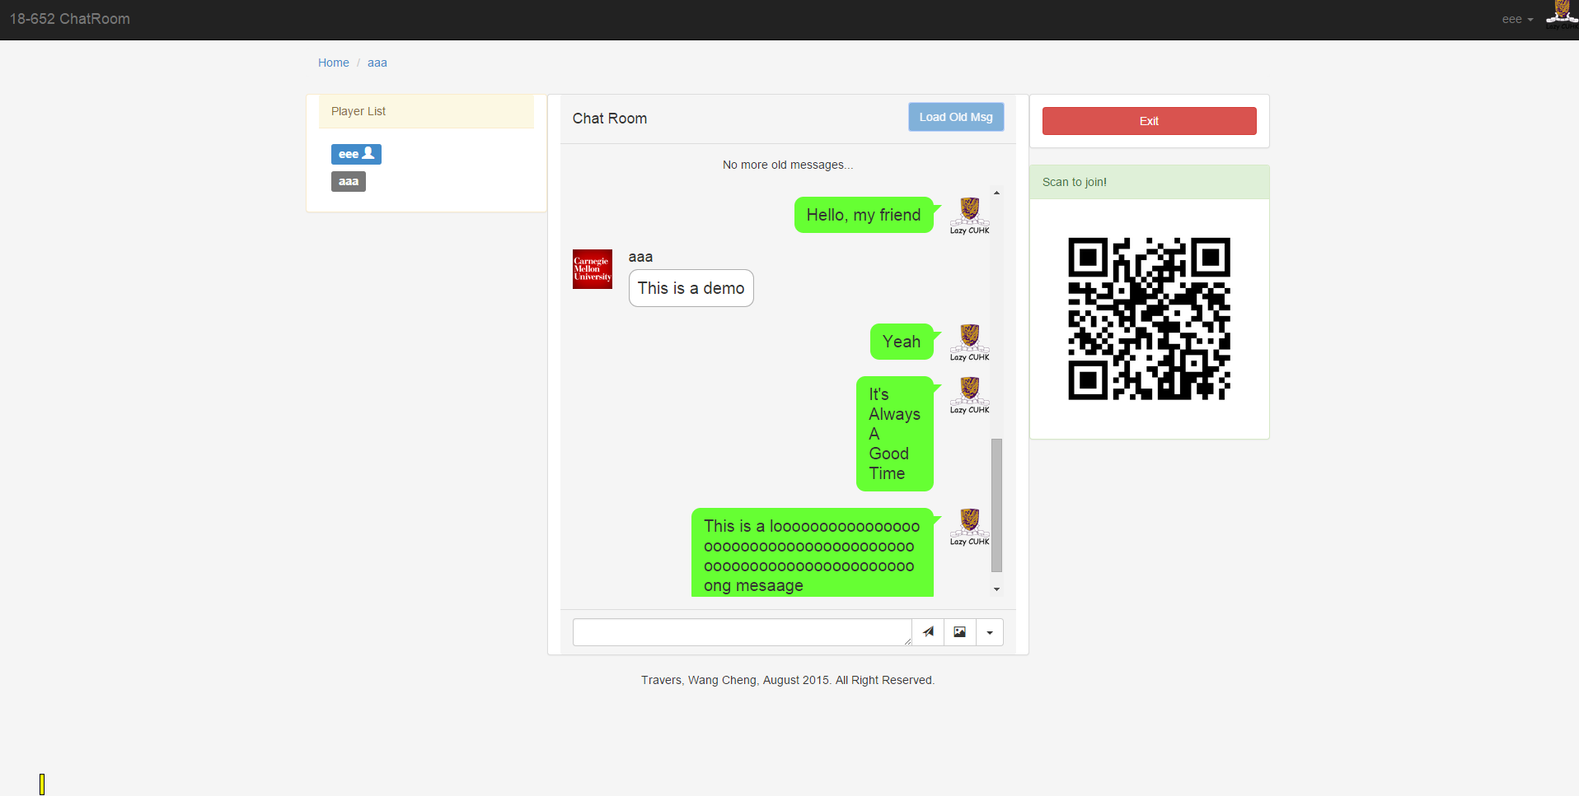Click the Player List panel heading
The width and height of the screenshot is (1579, 796).
click(x=426, y=111)
